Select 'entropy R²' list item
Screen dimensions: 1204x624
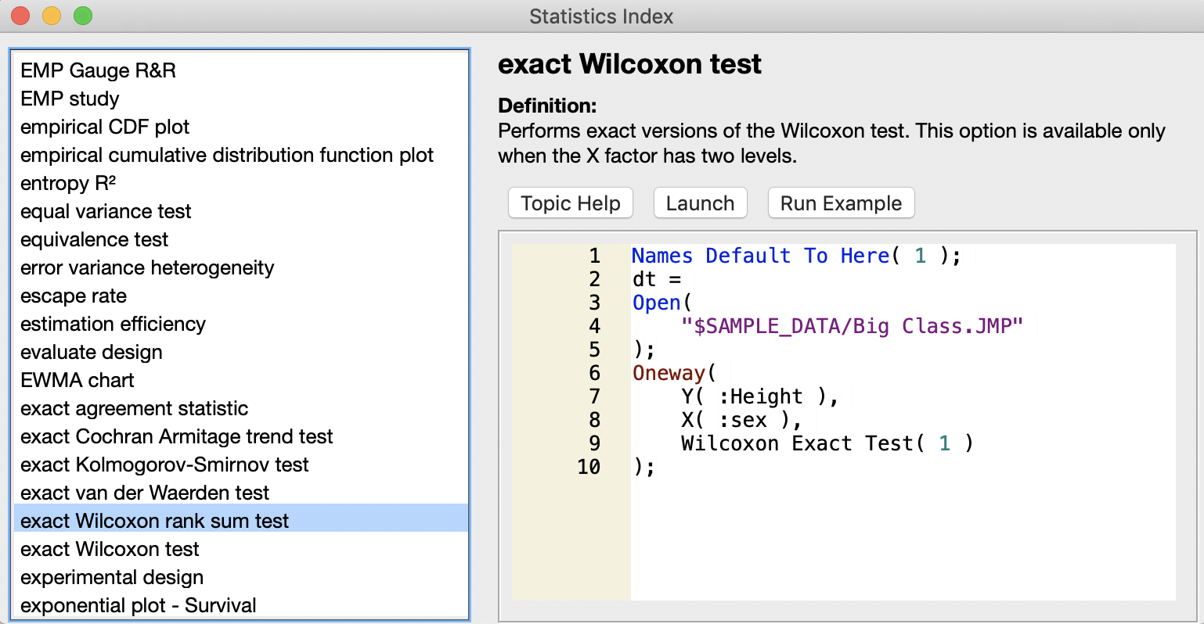pos(68,183)
